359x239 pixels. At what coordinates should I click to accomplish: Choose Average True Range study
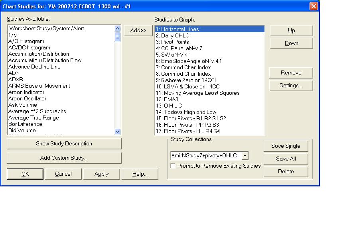pos(34,118)
